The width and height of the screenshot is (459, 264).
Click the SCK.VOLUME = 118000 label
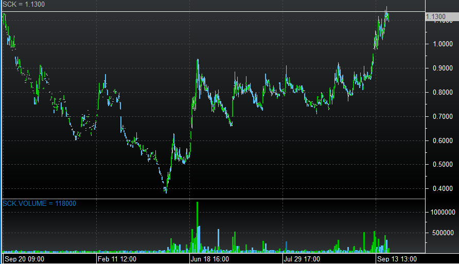pos(39,204)
